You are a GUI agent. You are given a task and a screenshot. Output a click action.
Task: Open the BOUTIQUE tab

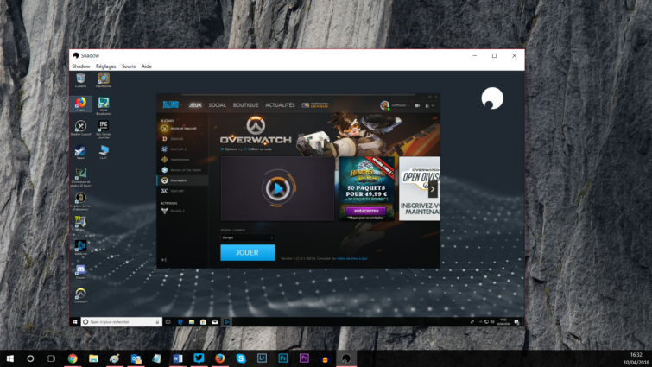point(245,105)
